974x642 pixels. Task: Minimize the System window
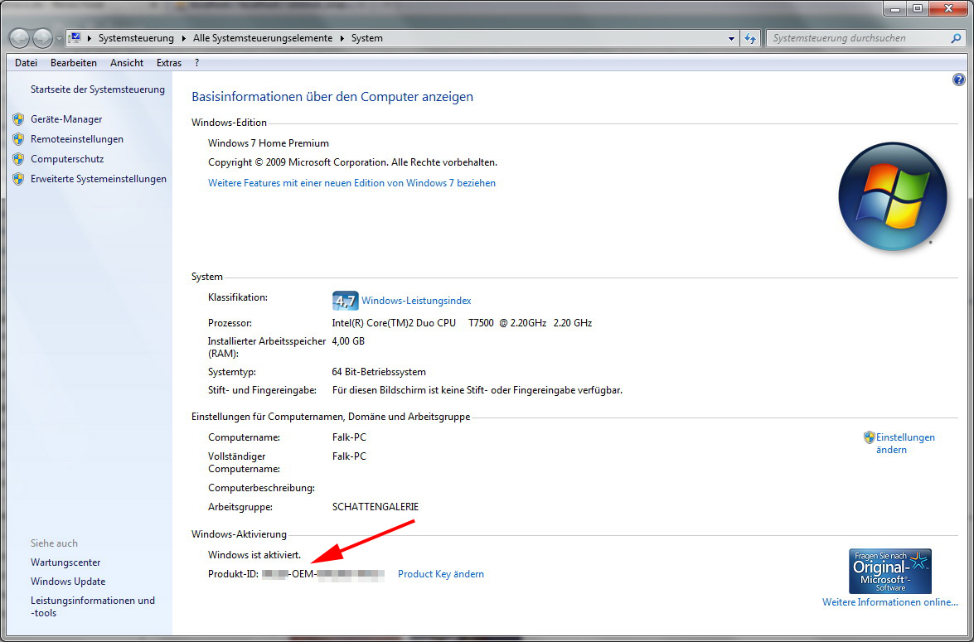coord(895,9)
